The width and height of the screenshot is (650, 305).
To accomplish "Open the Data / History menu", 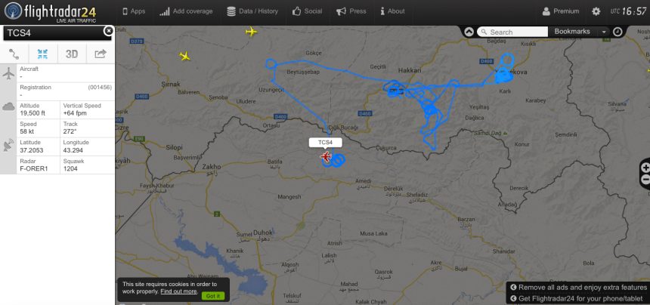I will pyautogui.click(x=252, y=11).
